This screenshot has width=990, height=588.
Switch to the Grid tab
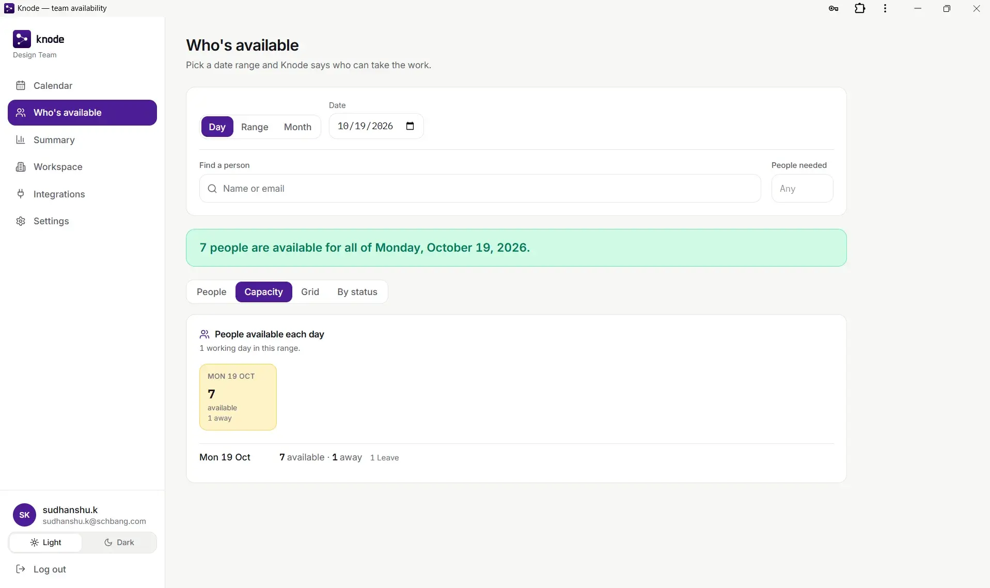[x=310, y=292]
